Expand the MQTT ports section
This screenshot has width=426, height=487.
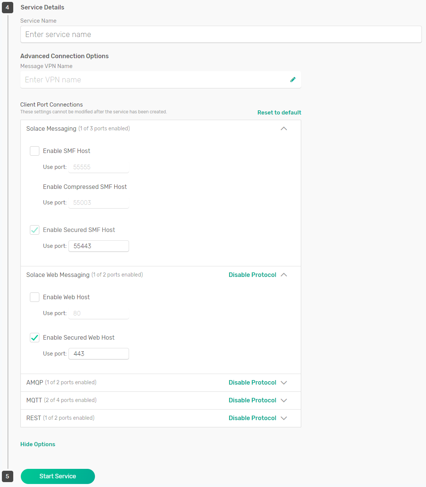(x=284, y=400)
